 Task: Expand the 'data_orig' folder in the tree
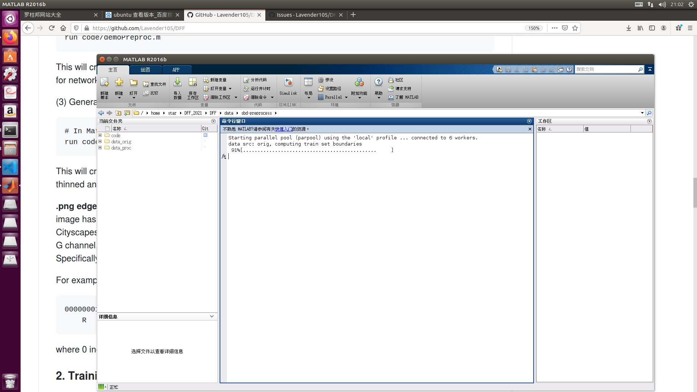click(x=100, y=142)
